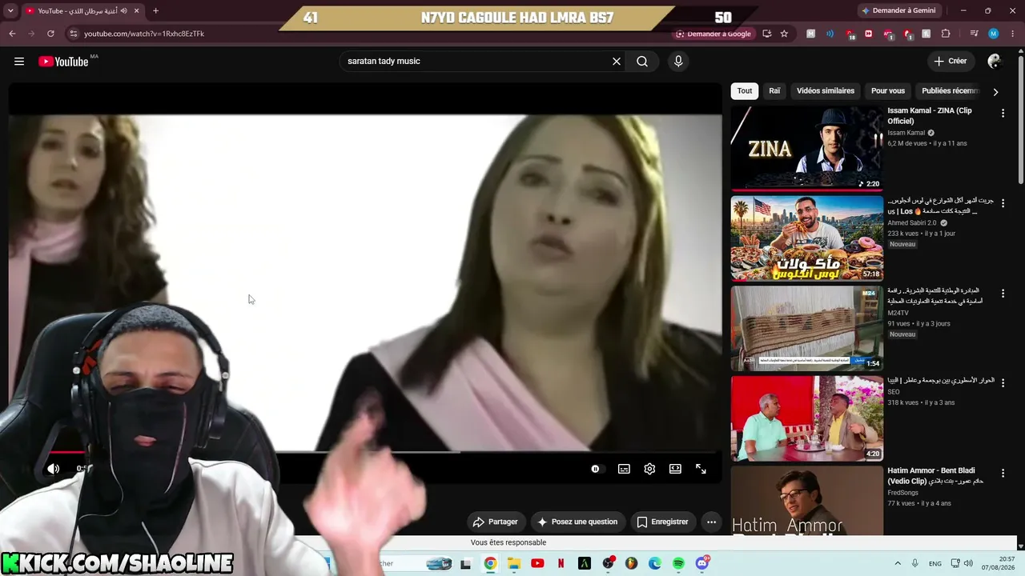Open the Hatim Ammor - Bent Bladi title

point(935,475)
